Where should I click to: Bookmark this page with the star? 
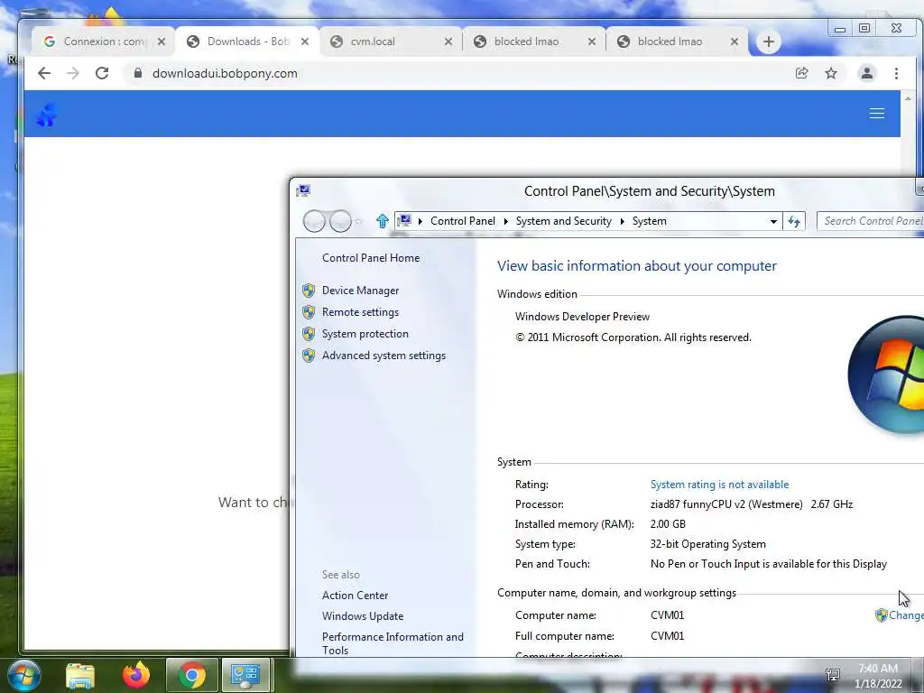click(831, 73)
